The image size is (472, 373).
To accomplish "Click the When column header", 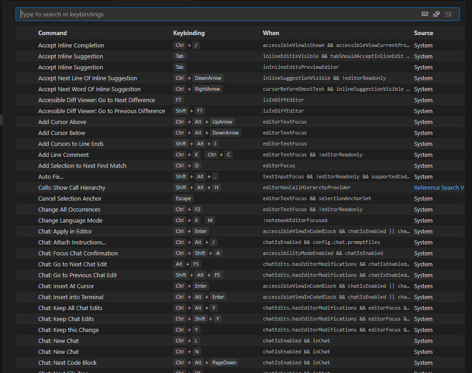I will coord(271,33).
